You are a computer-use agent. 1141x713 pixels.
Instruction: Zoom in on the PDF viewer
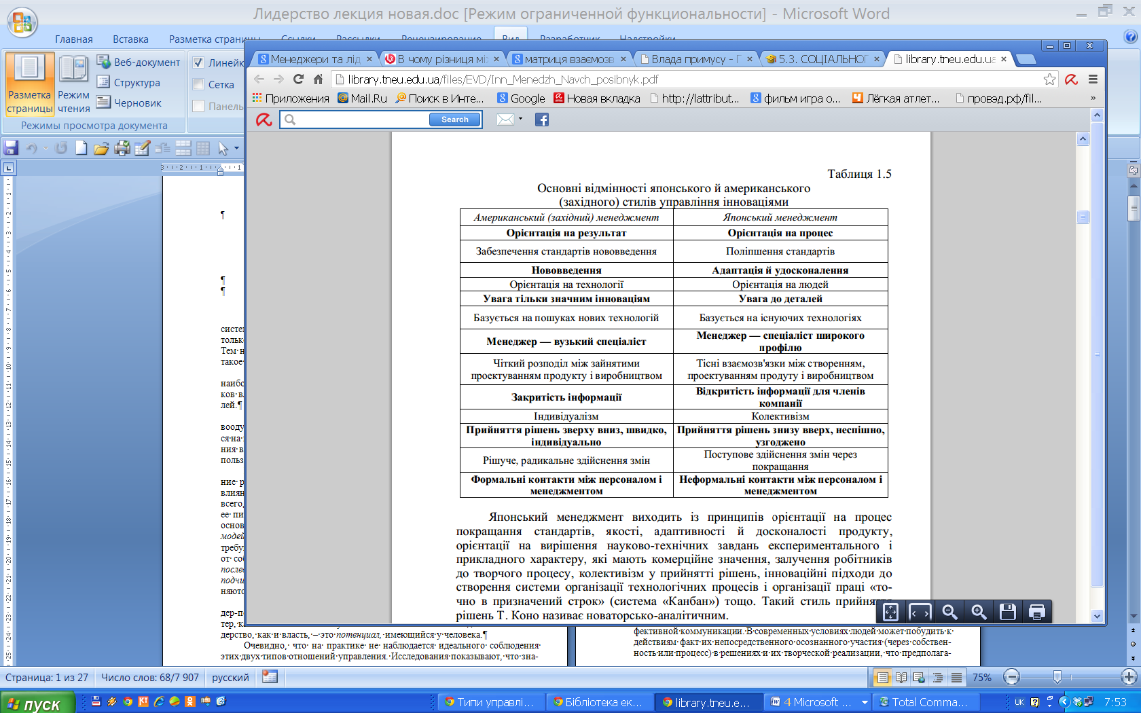979,612
